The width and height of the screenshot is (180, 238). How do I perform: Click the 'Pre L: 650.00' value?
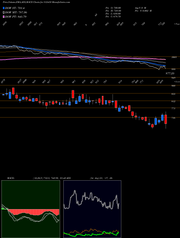tap(113, 14)
